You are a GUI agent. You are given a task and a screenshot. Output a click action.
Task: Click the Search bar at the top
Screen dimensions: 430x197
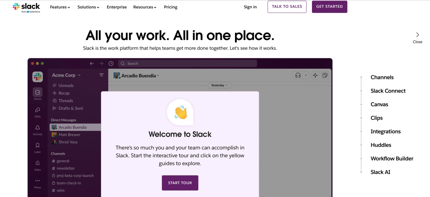[x=187, y=63]
